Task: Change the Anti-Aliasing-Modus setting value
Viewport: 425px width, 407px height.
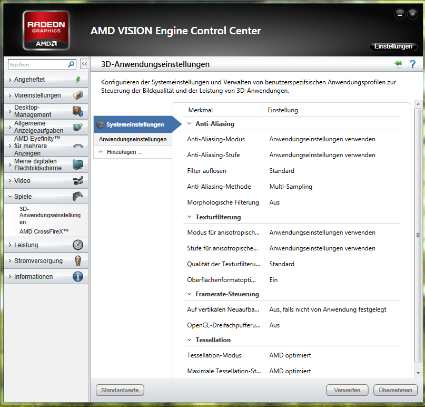Action: (322, 139)
